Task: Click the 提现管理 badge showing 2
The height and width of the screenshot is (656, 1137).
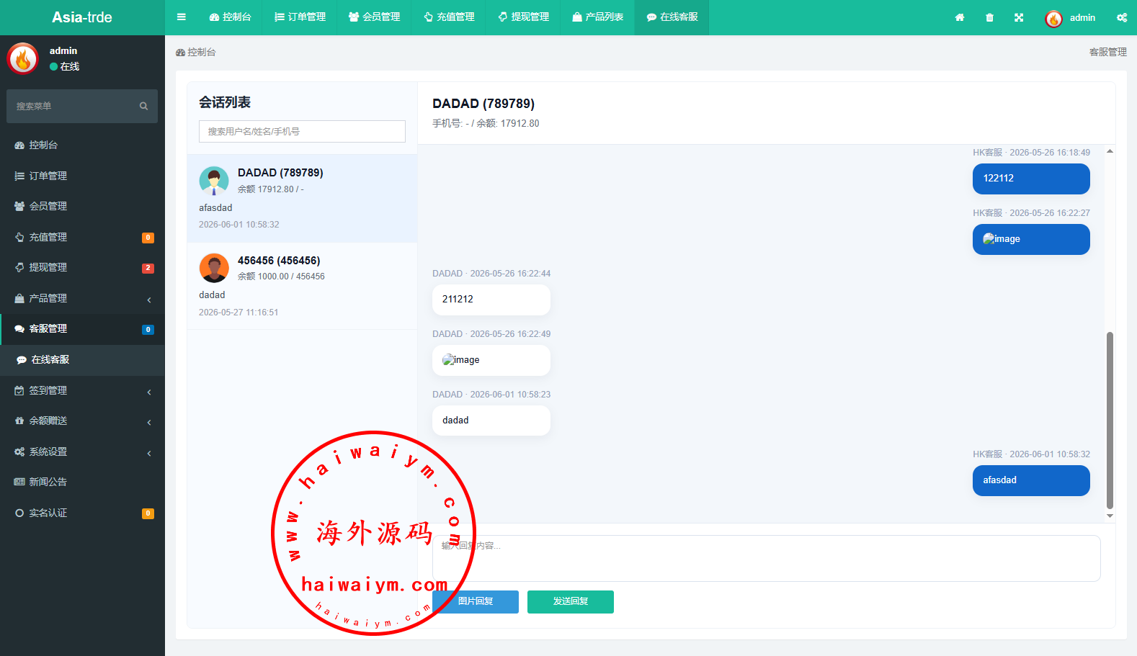Action: pyautogui.click(x=148, y=268)
